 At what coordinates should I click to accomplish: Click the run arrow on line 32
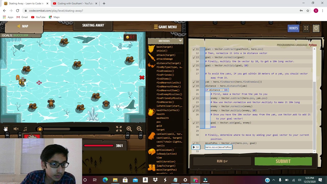click(194, 147)
